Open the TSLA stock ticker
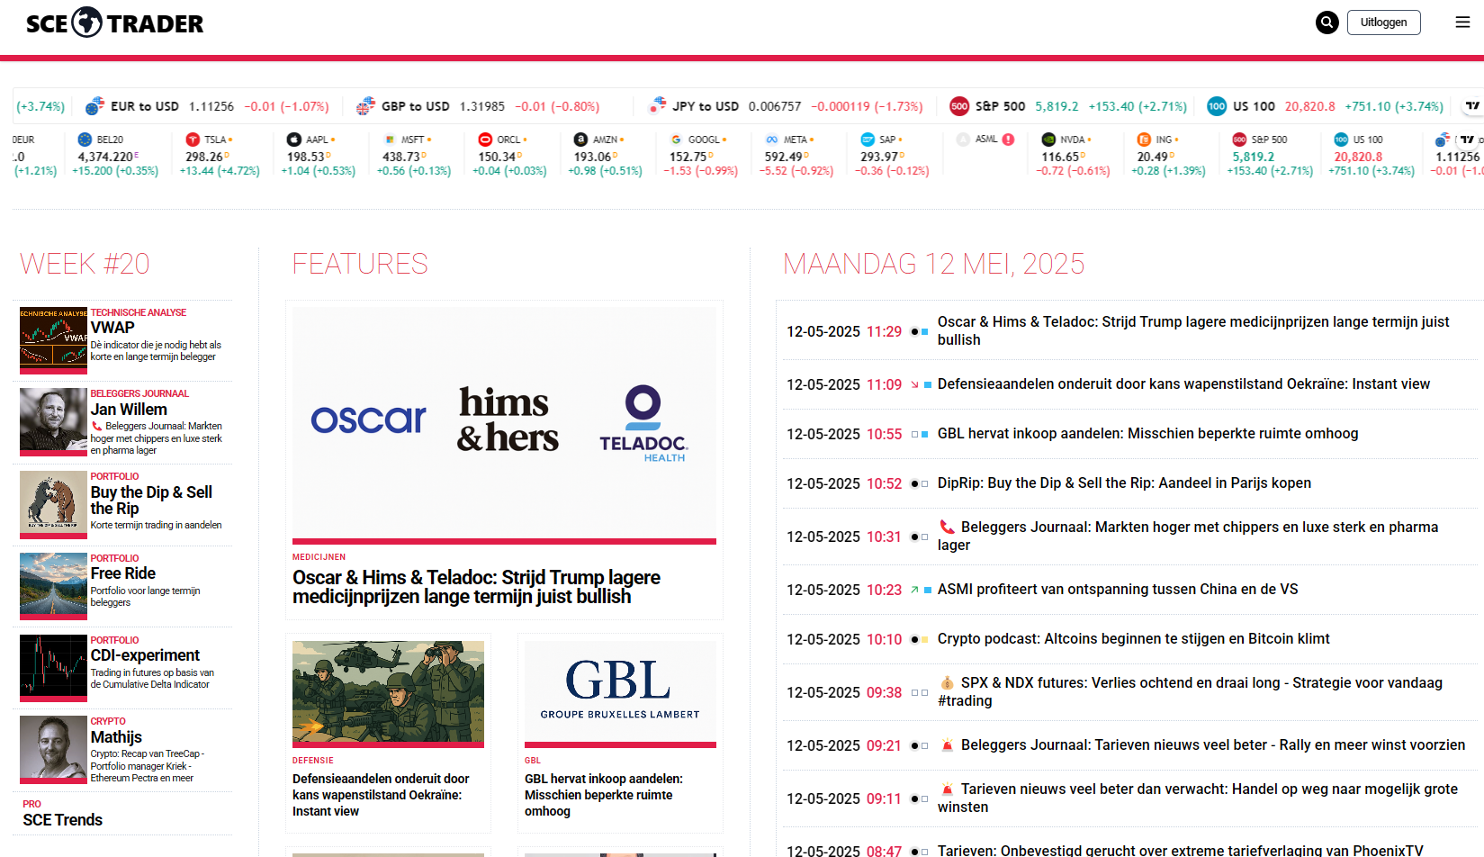 coord(220,154)
